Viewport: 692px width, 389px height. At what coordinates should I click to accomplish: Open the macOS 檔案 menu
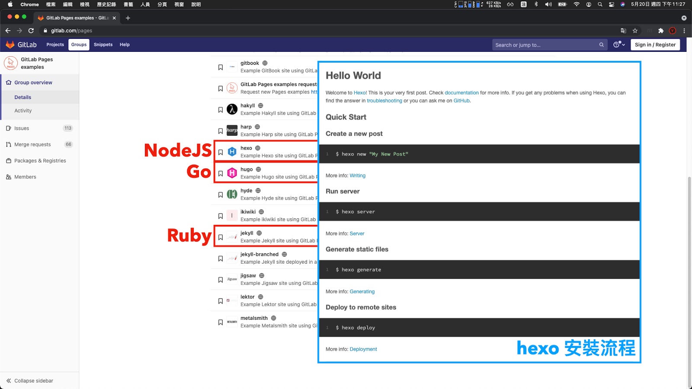point(51,4)
